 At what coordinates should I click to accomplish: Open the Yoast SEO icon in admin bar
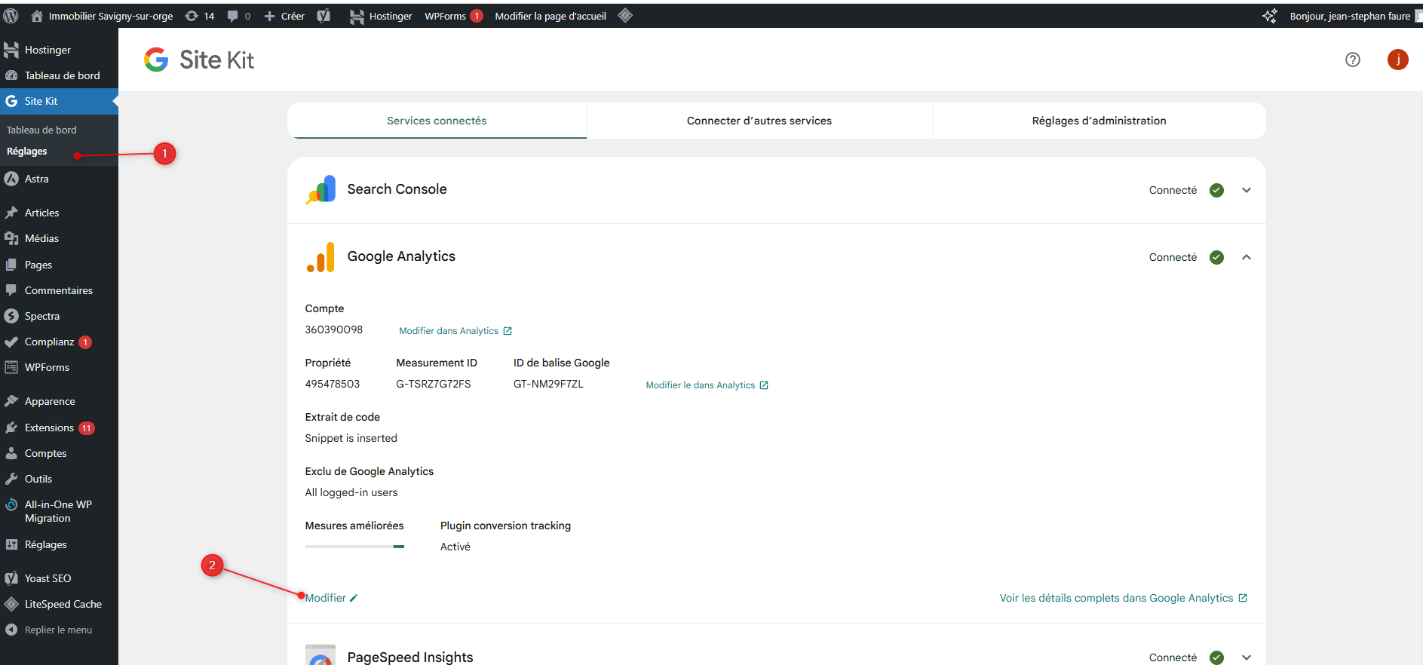coord(324,16)
